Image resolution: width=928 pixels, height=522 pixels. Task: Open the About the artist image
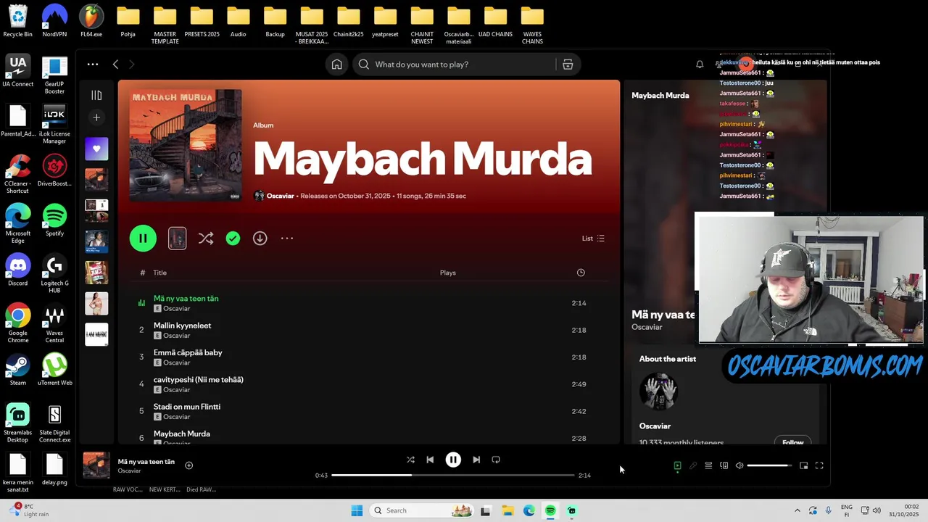(658, 391)
